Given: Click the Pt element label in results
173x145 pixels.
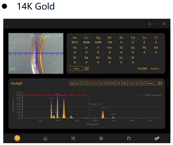Looking at the screenshot, I should click(75, 58).
